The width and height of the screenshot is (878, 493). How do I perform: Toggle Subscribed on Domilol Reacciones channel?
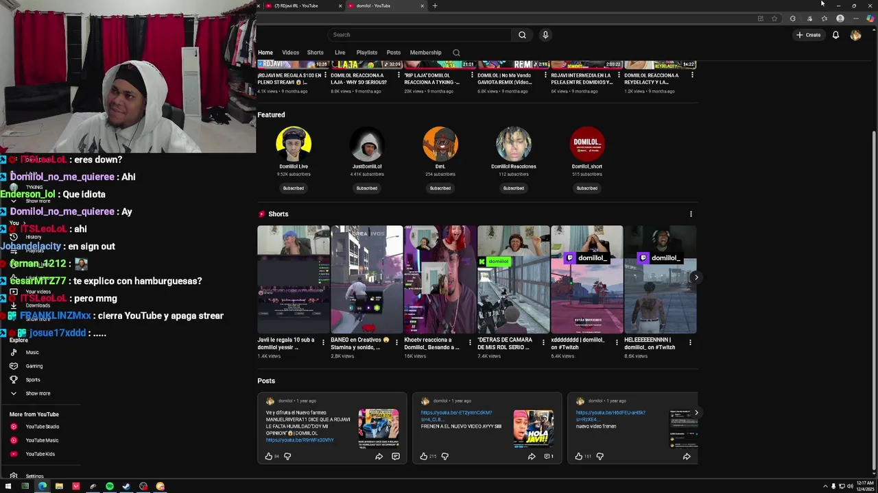click(514, 188)
